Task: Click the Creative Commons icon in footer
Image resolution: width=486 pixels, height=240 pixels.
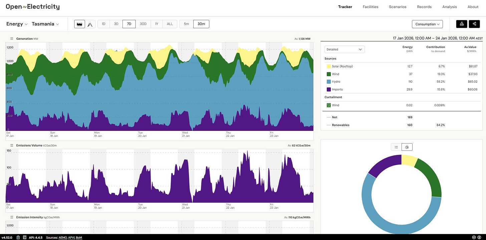Action: [474, 237]
